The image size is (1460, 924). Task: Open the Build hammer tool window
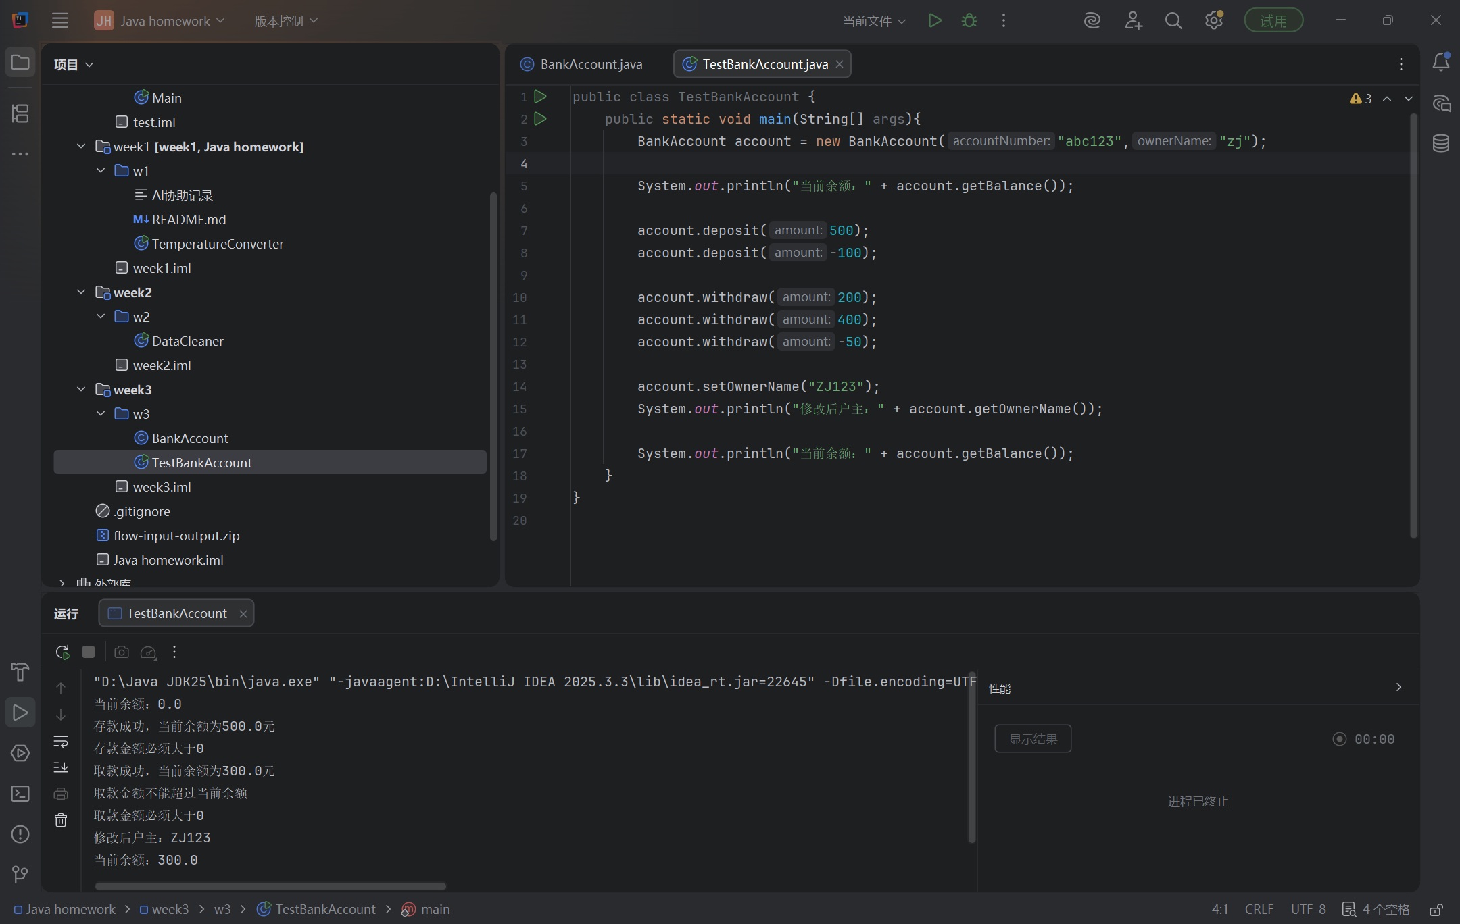(20, 672)
